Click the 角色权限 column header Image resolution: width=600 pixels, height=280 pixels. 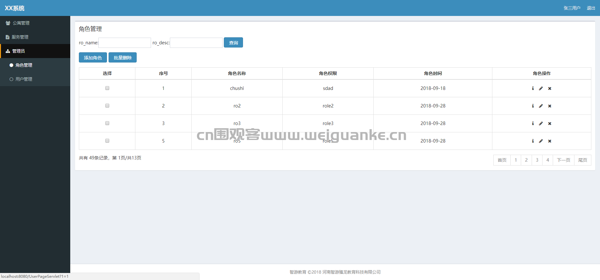point(328,73)
